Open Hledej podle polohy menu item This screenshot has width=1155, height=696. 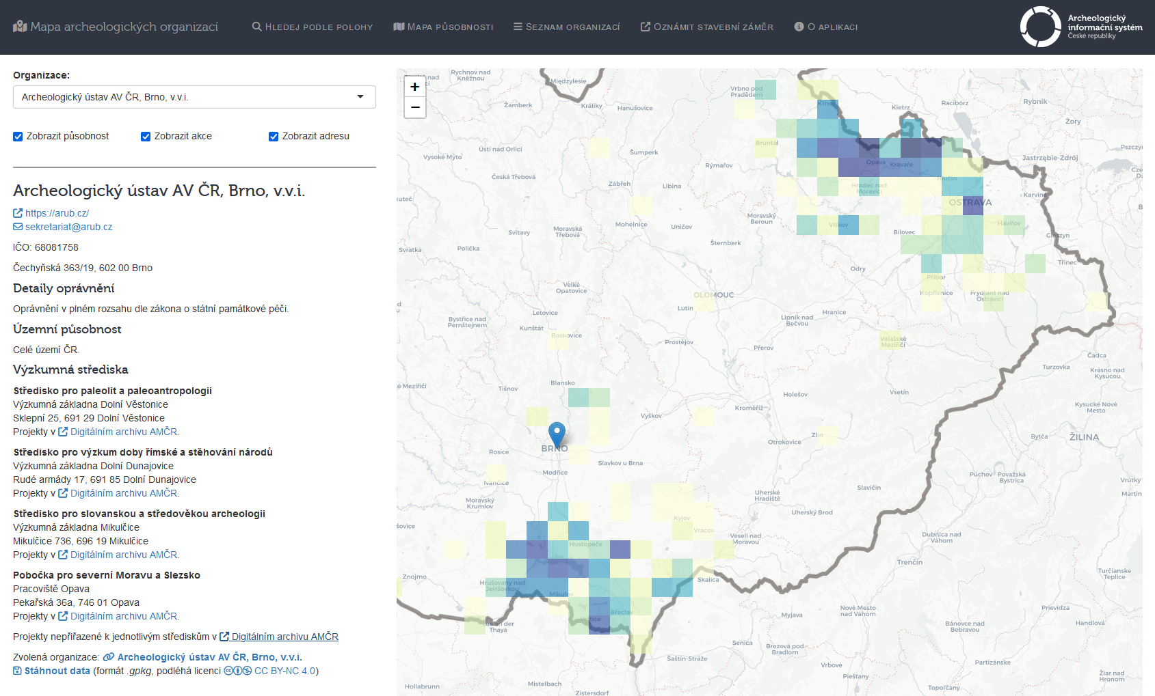[313, 27]
